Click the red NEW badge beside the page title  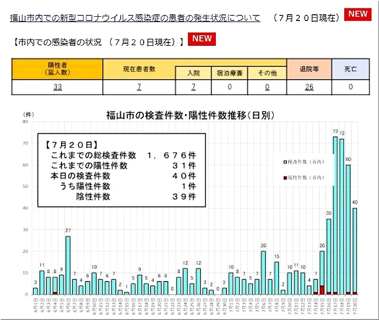pos(358,14)
